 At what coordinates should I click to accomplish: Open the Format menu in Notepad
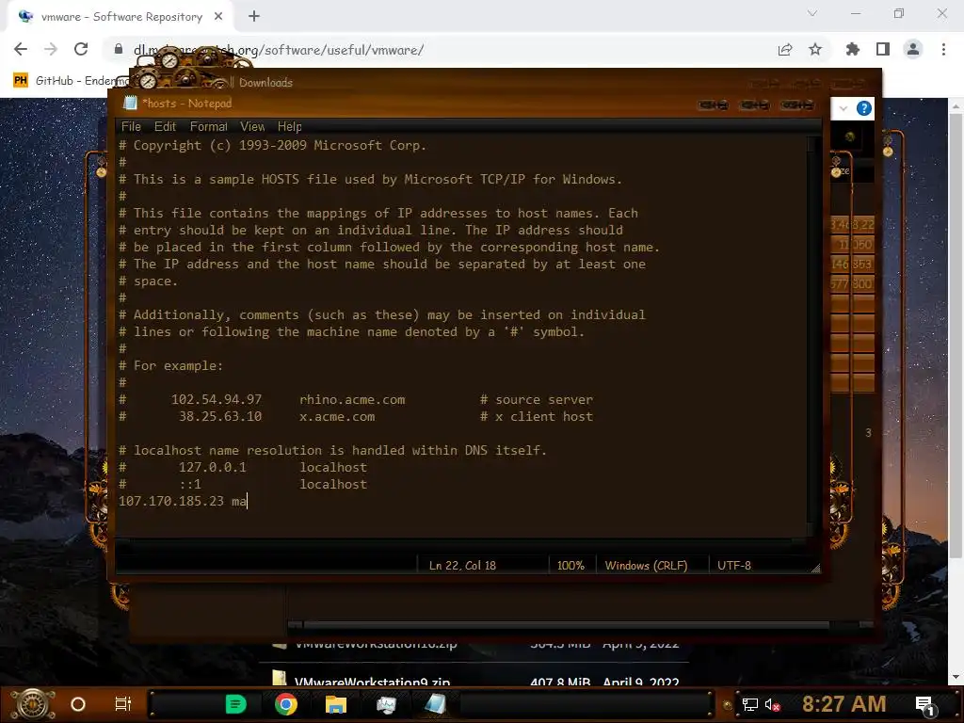point(208,127)
